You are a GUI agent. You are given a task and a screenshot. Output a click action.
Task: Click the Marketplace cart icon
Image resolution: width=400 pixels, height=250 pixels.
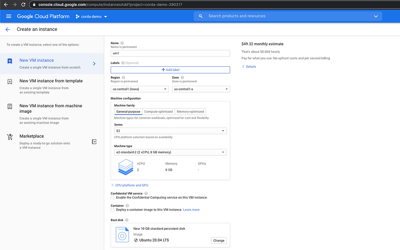pos(10,137)
